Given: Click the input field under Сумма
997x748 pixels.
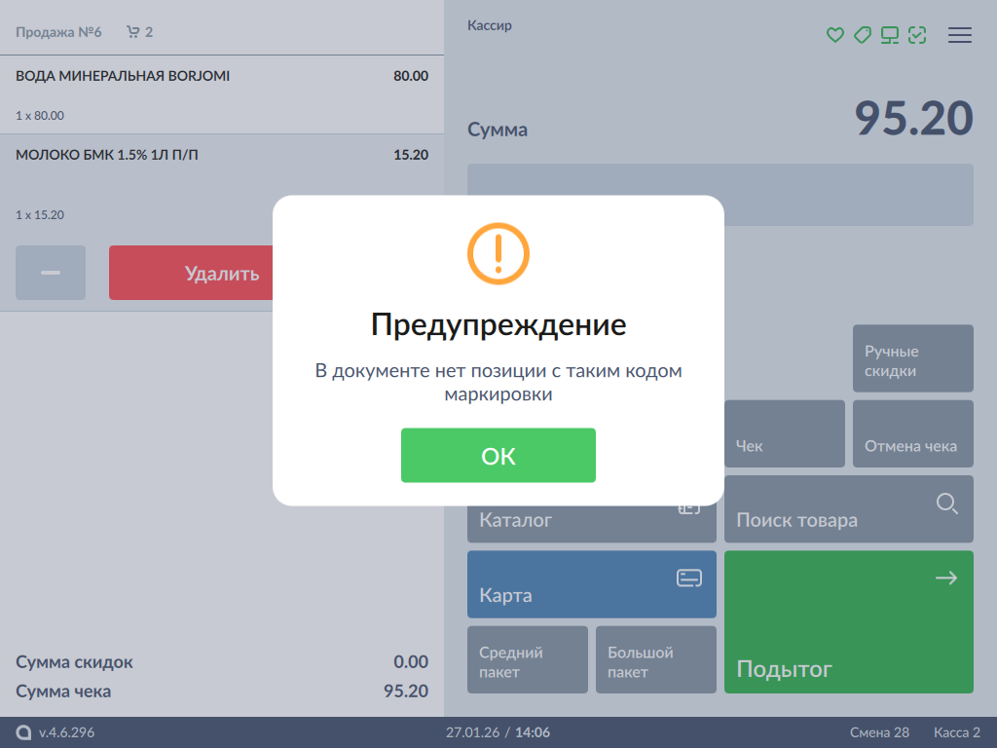Looking at the screenshot, I should point(720,195).
